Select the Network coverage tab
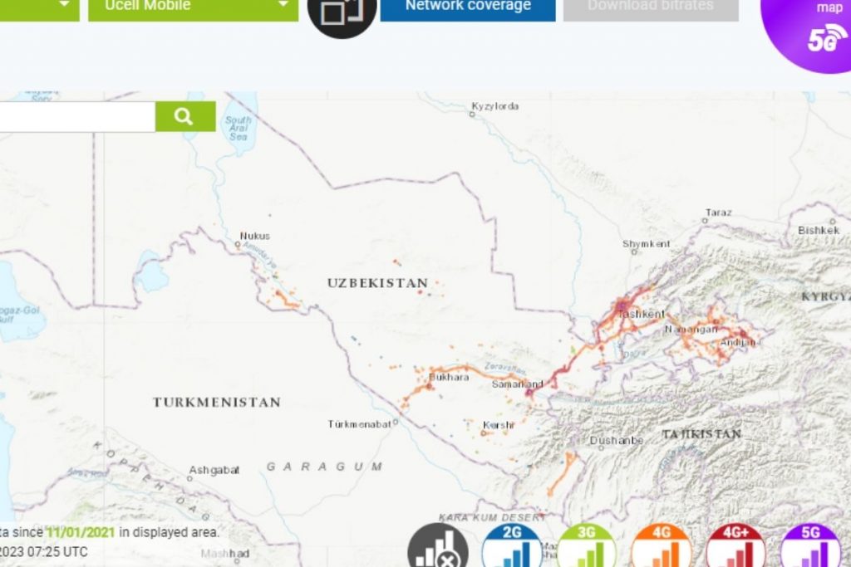The width and height of the screenshot is (851, 567). tap(468, 7)
